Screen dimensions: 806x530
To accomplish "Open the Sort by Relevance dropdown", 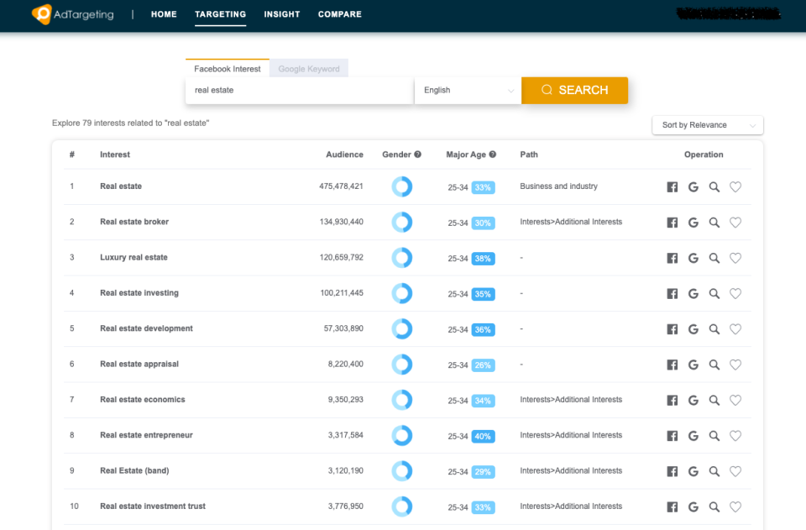I will click(707, 125).
